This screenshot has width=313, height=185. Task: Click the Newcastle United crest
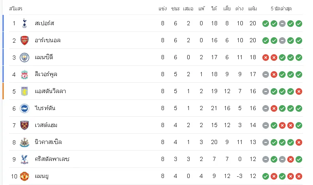[x=24, y=142]
